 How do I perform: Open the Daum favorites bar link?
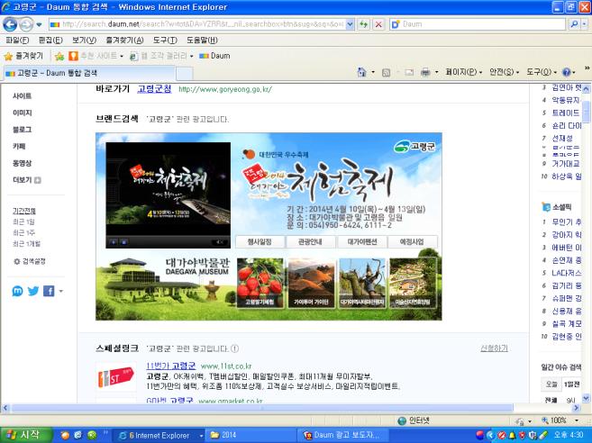tap(214, 56)
